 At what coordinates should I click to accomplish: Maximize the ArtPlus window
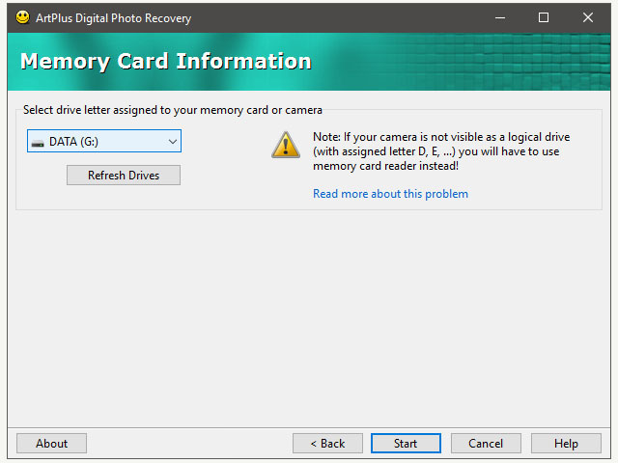pyautogui.click(x=544, y=17)
